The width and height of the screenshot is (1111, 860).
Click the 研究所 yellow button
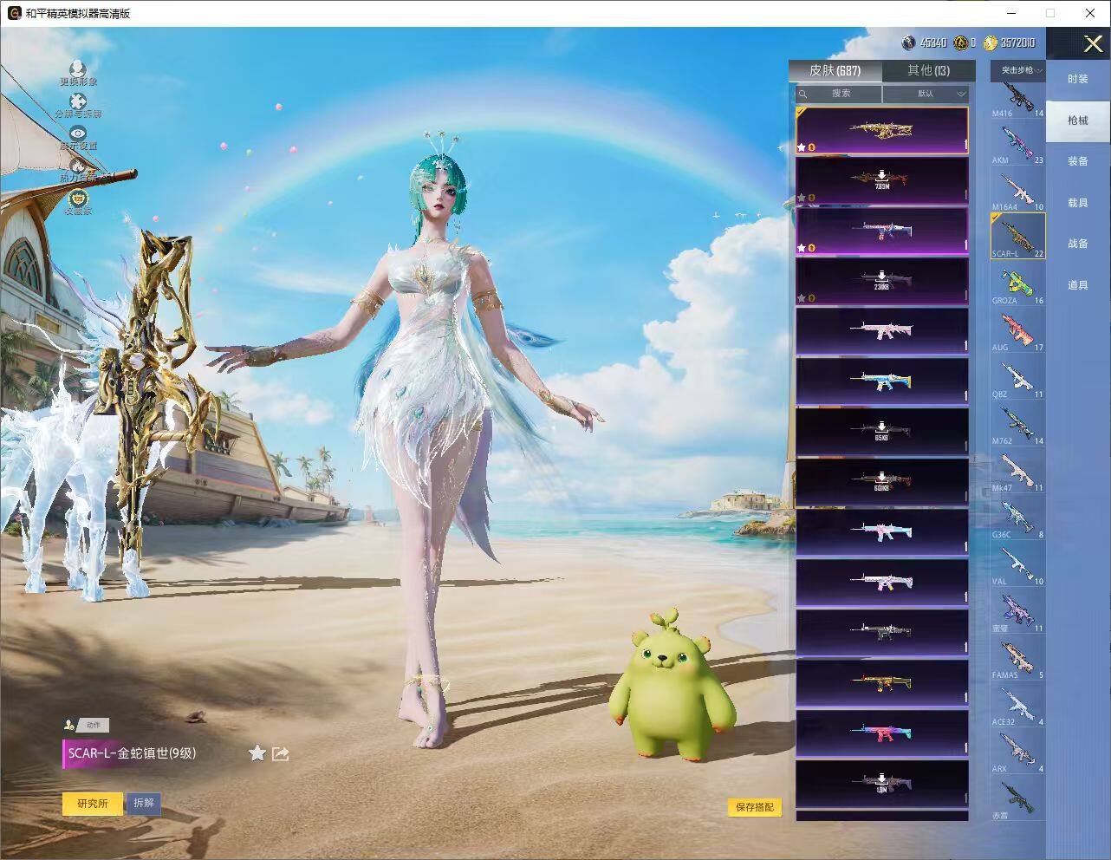[x=93, y=804]
